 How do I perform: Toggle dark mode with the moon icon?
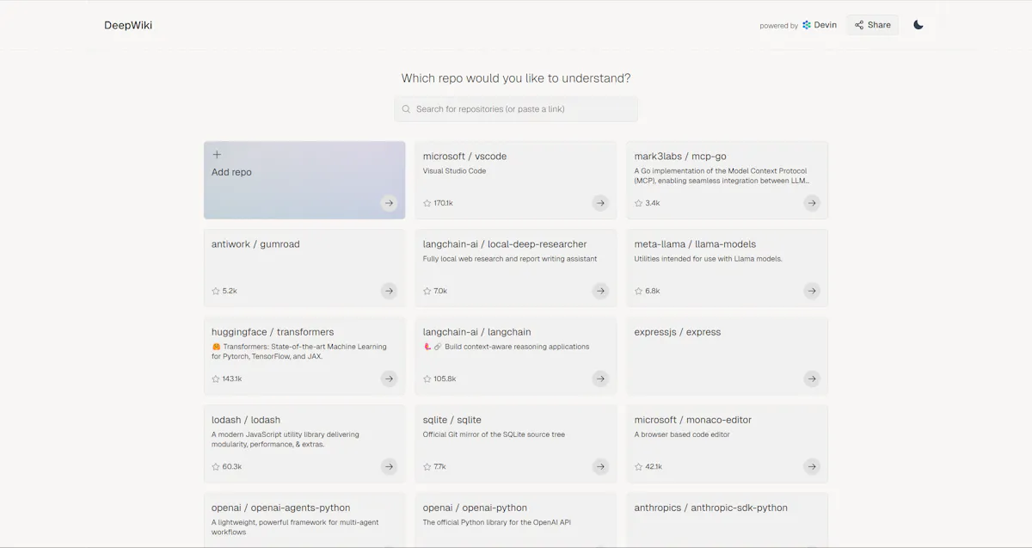(x=918, y=25)
